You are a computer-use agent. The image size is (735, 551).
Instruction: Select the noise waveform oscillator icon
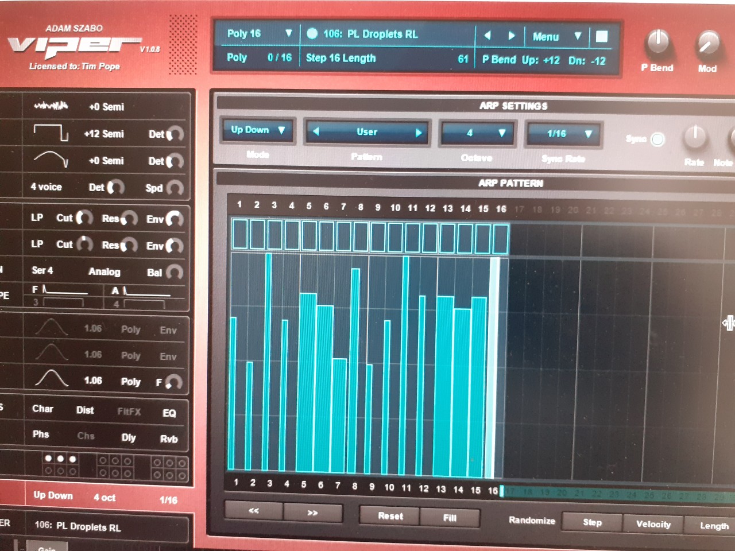[51, 106]
